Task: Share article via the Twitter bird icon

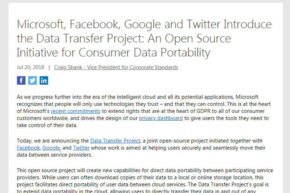Action: 33,80
